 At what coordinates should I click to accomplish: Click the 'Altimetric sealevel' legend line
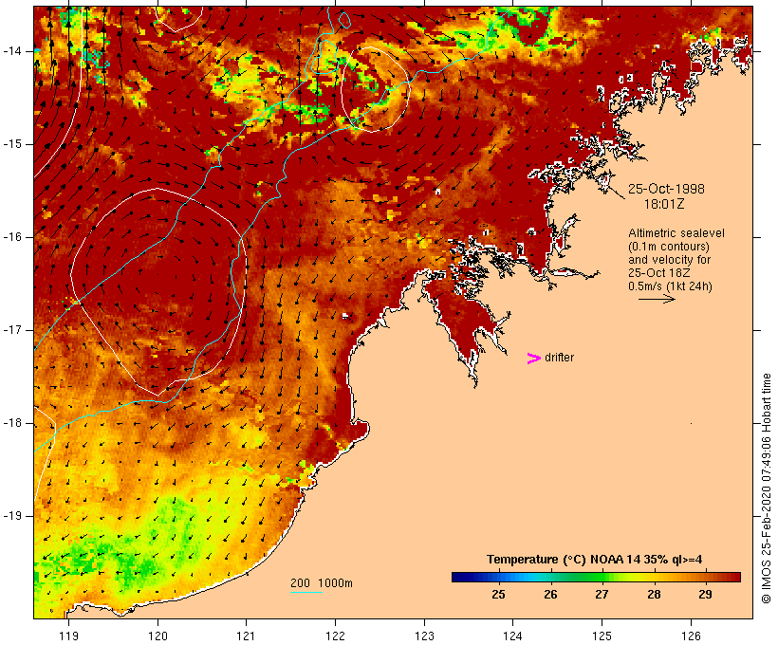tap(676, 233)
